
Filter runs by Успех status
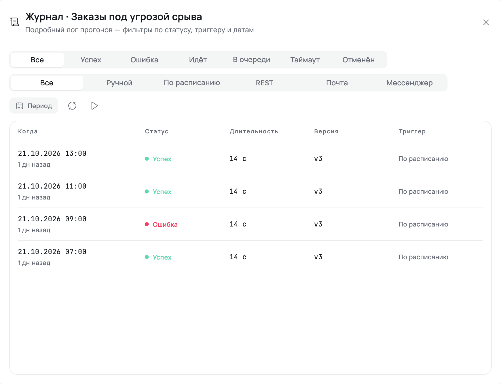coord(91,60)
